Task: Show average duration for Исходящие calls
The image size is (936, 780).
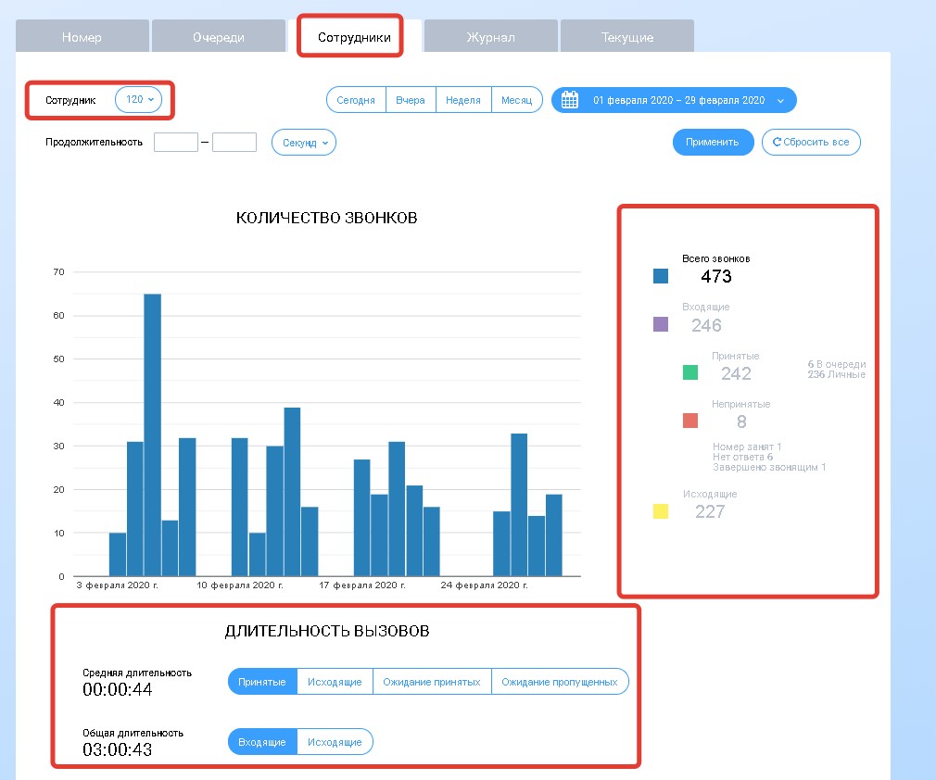Action: pos(335,682)
